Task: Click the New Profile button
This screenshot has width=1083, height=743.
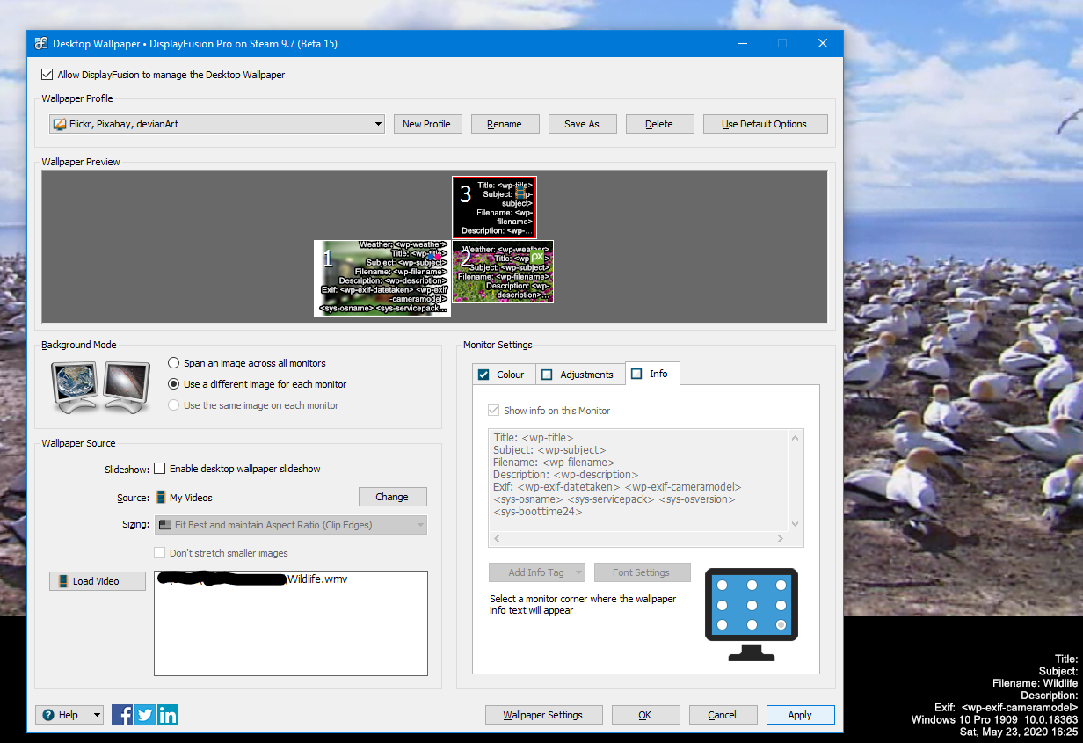Action: coord(426,124)
